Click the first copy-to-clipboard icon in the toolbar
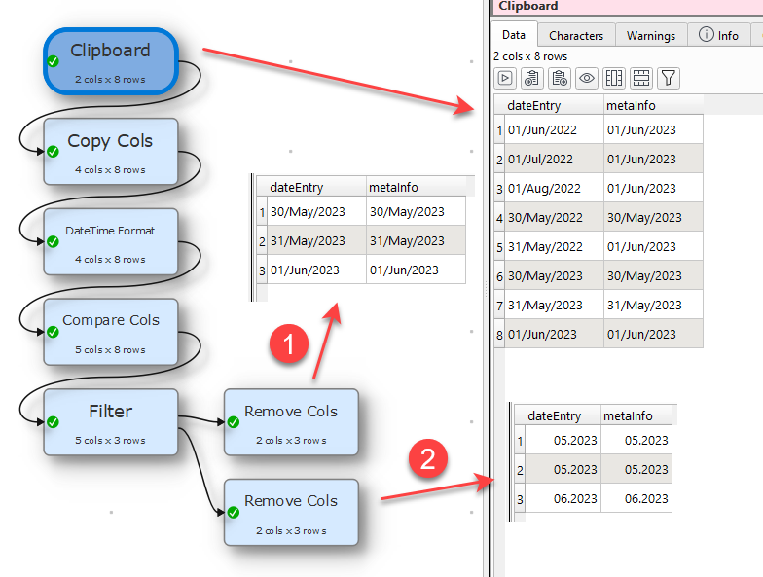The height and width of the screenshot is (577, 763). (x=531, y=78)
